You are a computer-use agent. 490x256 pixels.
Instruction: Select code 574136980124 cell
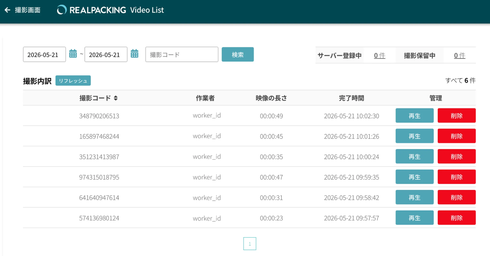[x=99, y=218]
